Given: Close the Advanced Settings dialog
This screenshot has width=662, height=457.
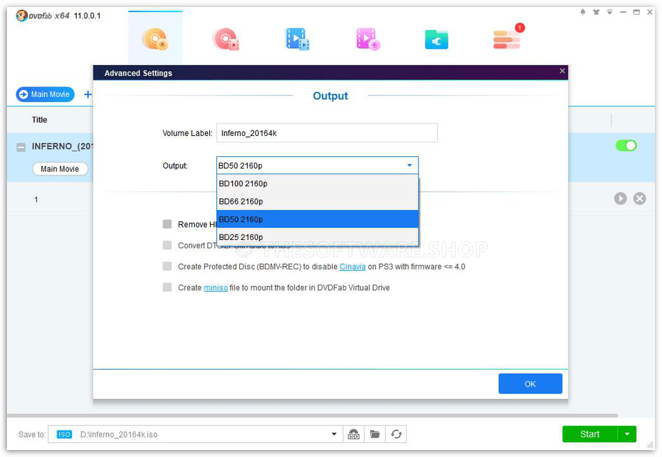Looking at the screenshot, I should pos(562,71).
